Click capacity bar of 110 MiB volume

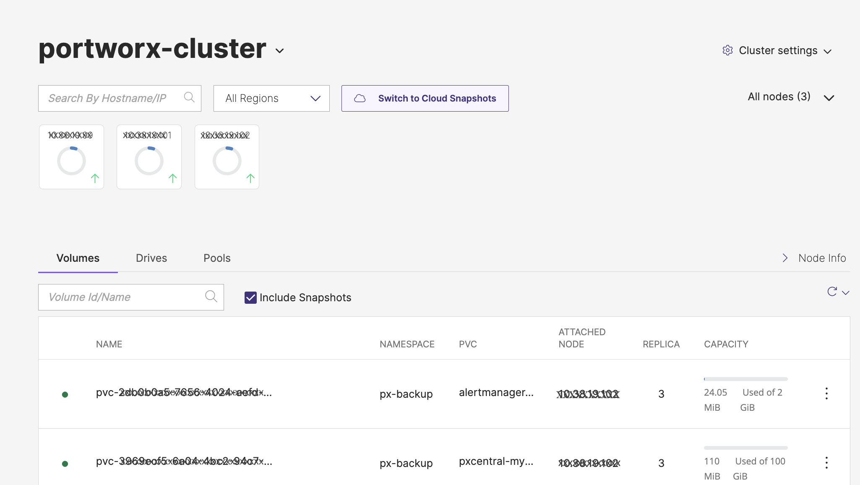click(745, 448)
